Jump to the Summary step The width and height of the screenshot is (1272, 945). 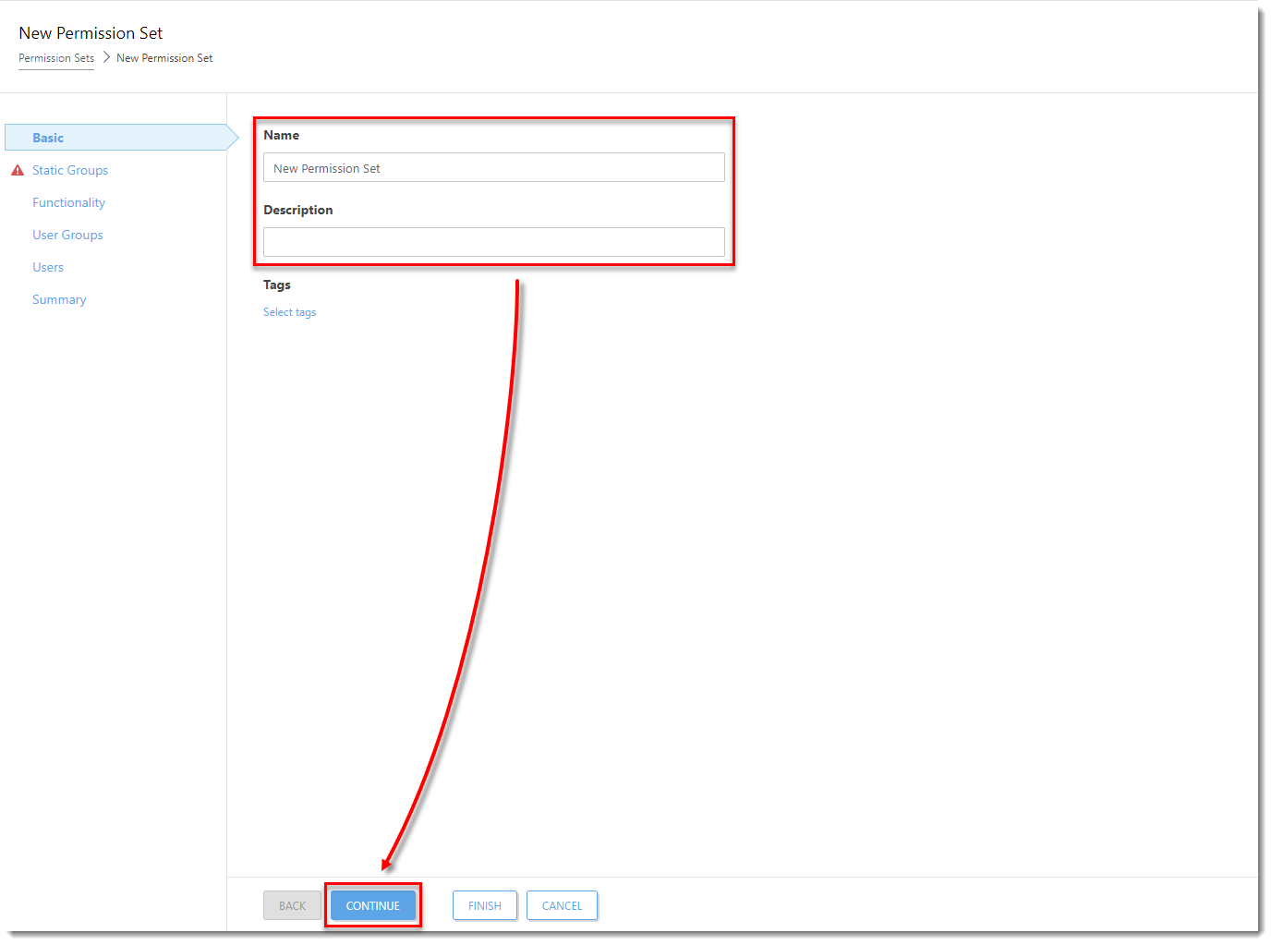click(59, 299)
